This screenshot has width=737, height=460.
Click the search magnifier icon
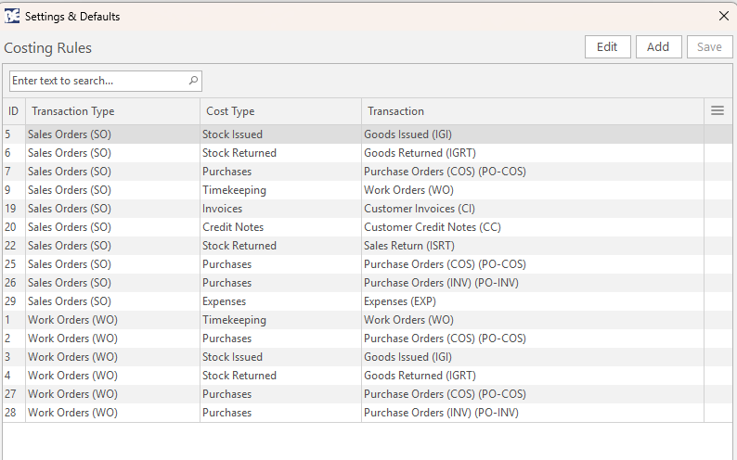click(x=193, y=81)
